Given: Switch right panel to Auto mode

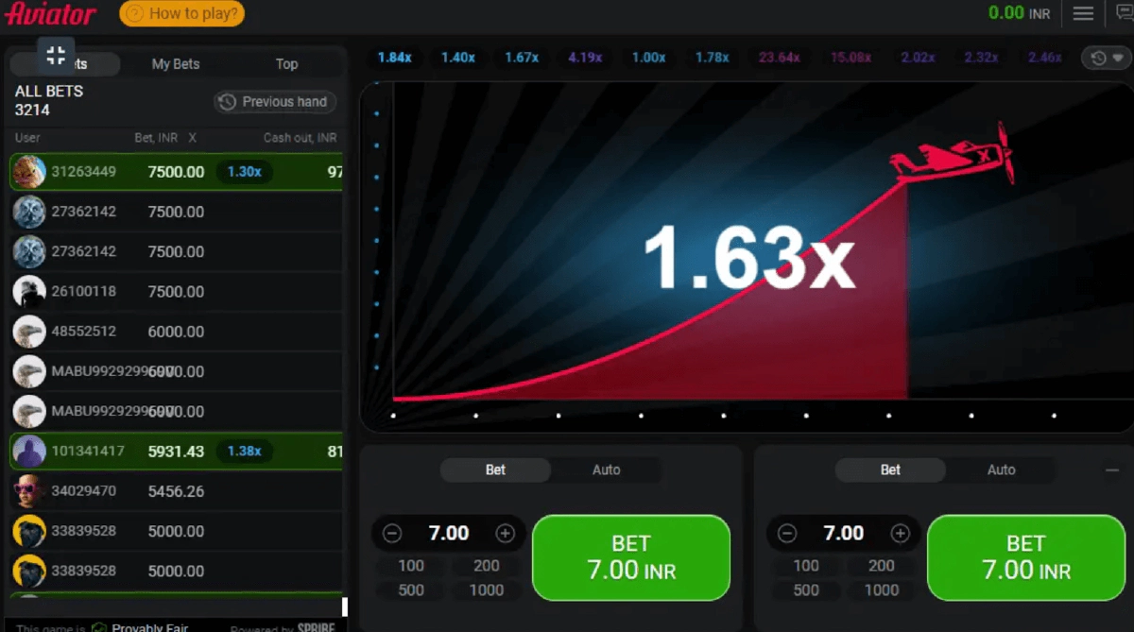Looking at the screenshot, I should coord(1001,470).
